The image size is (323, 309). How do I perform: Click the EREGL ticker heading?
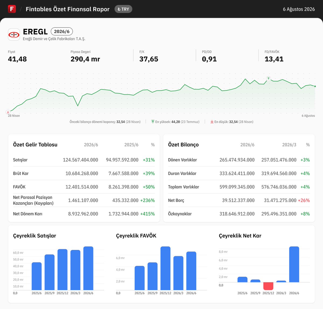coord(35,32)
